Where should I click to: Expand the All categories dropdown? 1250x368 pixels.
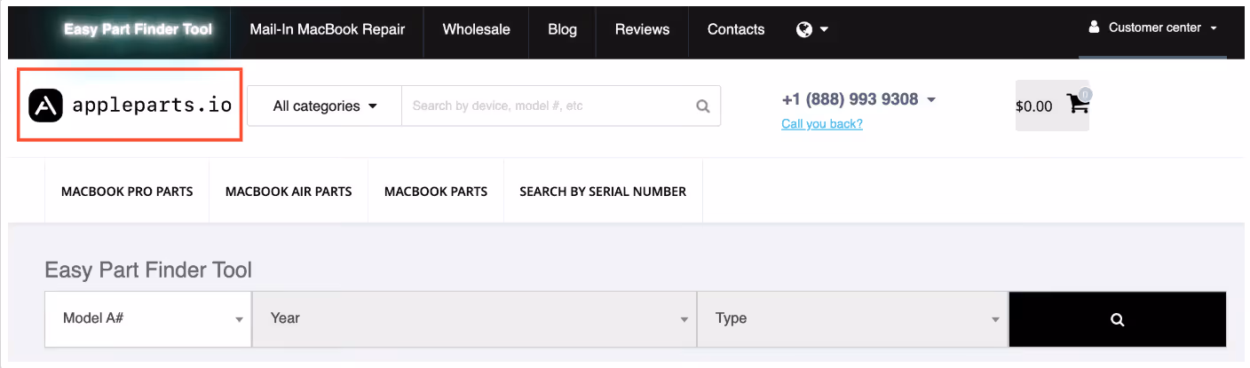coord(324,106)
